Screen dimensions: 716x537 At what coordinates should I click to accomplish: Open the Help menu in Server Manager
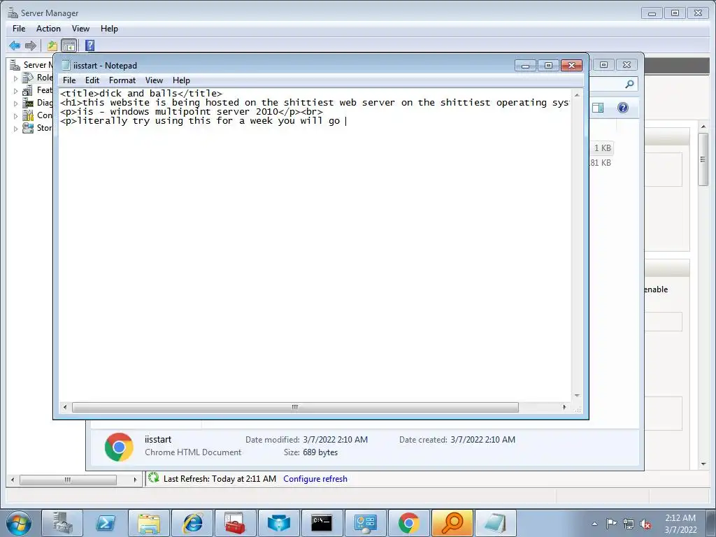click(x=109, y=28)
